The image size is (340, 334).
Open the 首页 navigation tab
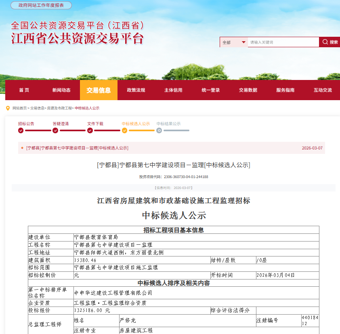point(24,90)
